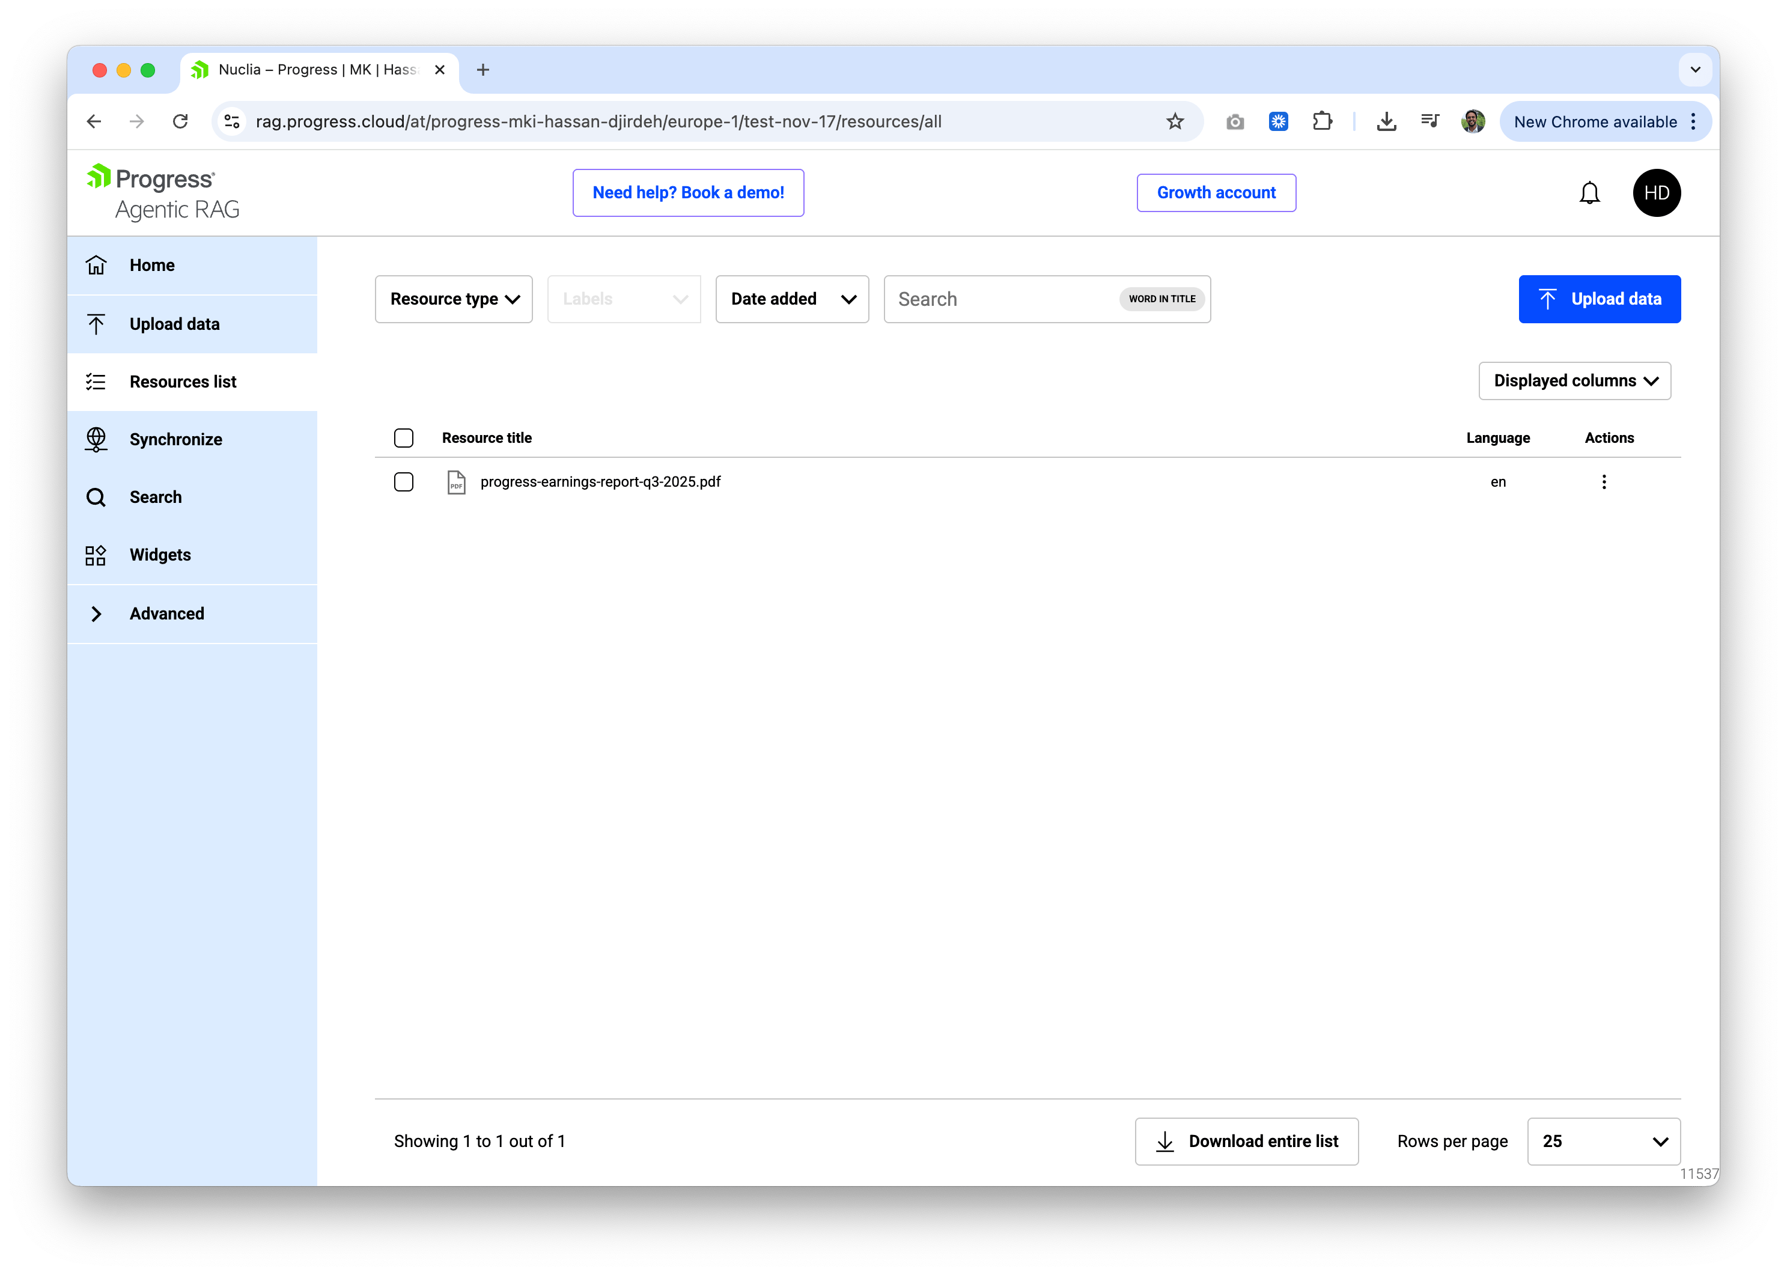The width and height of the screenshot is (1787, 1275).
Task: Open the Resource type filter dropdown
Action: pos(454,299)
